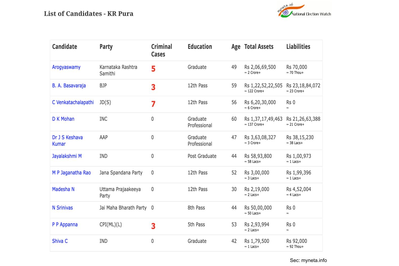Click the Candidate column header

click(x=65, y=47)
